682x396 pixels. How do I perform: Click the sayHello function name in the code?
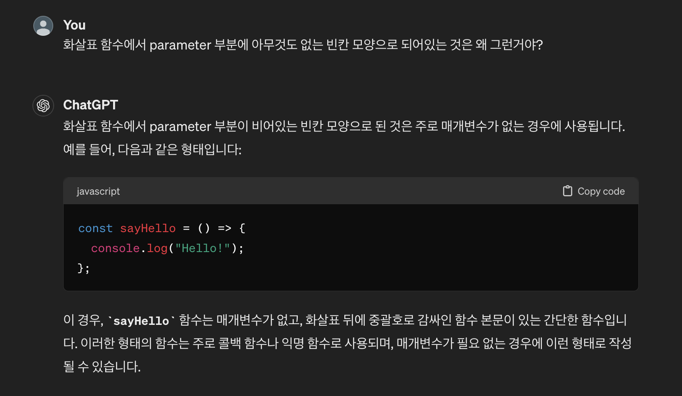click(x=148, y=228)
